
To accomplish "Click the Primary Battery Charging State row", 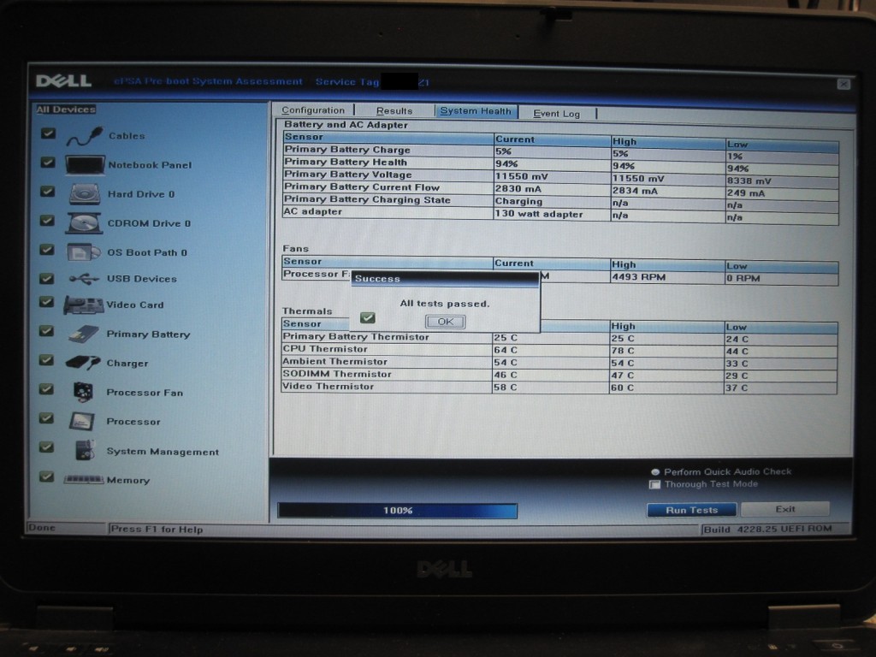I will (x=561, y=201).
